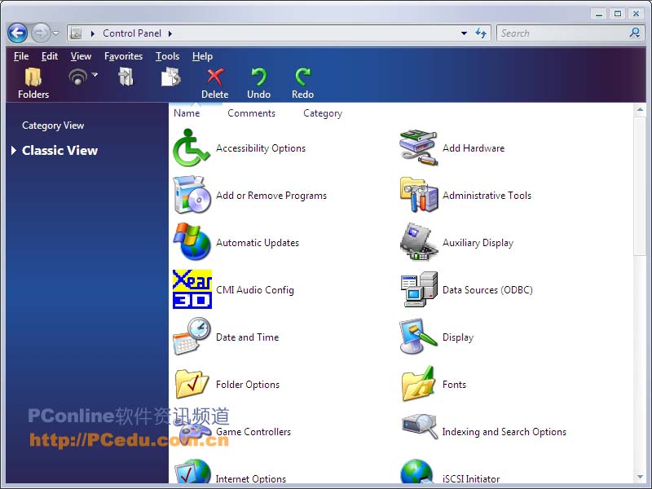This screenshot has width=652, height=489.
Task: Open the View menu
Action: [81, 56]
